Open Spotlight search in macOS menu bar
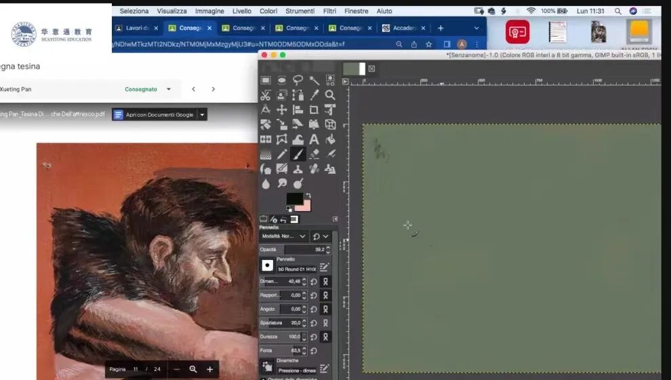Screen dimensions: 671x380 [617, 11]
